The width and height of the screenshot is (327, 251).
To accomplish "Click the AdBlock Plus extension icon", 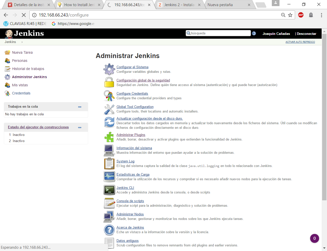I will (x=301, y=15).
